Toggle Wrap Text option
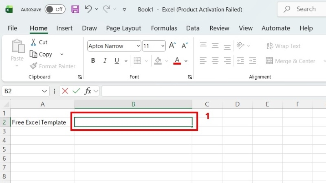326x183 pixels. (x=283, y=46)
